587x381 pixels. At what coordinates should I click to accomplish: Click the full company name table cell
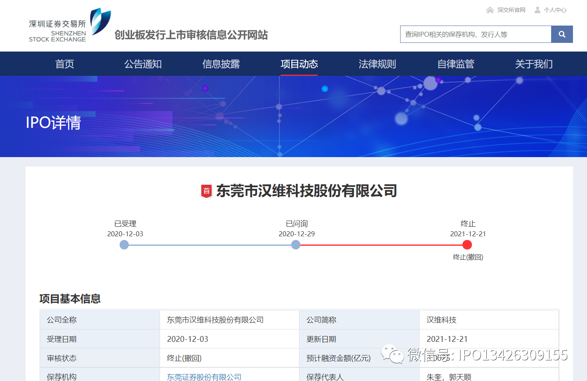pyautogui.click(x=215, y=320)
